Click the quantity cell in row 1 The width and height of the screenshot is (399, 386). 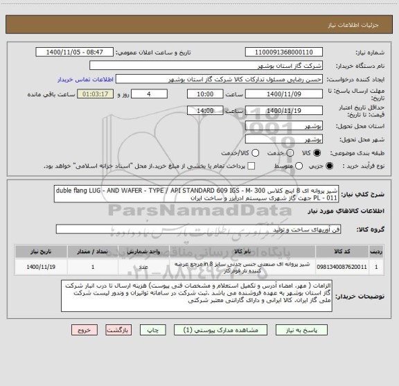pyautogui.click(x=93, y=267)
